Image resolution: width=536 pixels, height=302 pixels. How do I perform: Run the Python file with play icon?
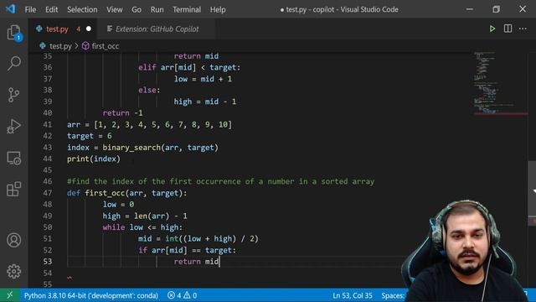492,29
